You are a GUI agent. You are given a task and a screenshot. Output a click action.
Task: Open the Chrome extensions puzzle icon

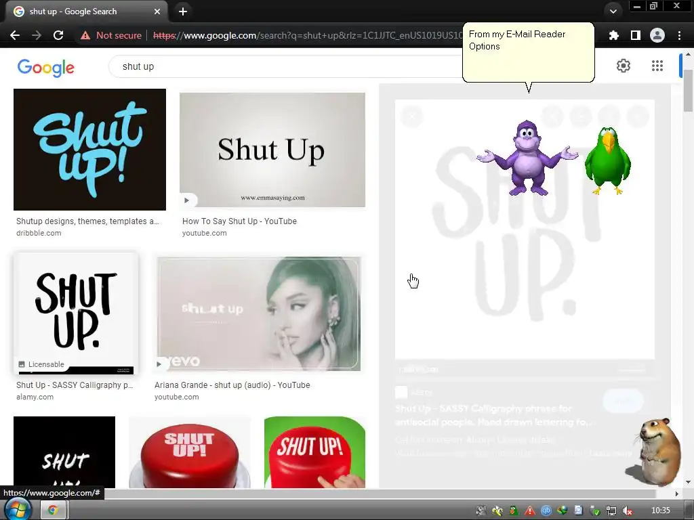click(613, 35)
